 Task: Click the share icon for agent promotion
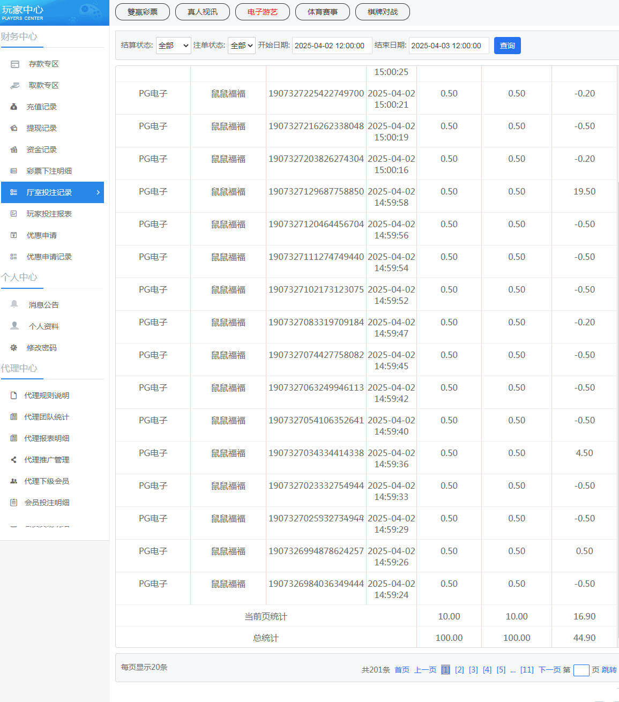point(14,460)
